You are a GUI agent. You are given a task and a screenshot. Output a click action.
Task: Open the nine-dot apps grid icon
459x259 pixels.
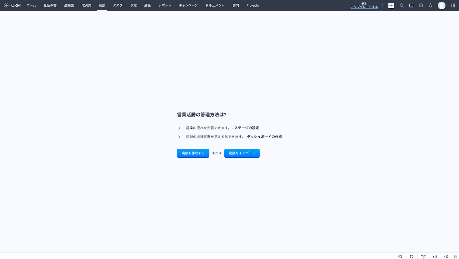point(453,5)
